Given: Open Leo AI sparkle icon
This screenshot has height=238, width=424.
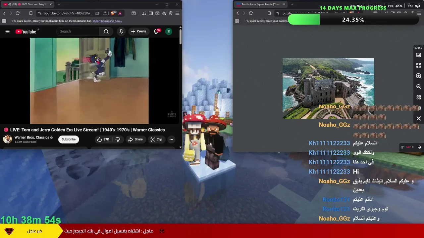Looking at the screenshot, I should pos(164,13).
